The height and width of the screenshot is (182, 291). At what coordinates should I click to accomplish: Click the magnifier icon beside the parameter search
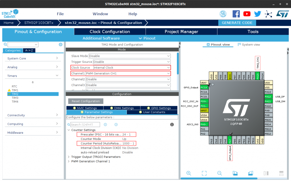[69, 125]
